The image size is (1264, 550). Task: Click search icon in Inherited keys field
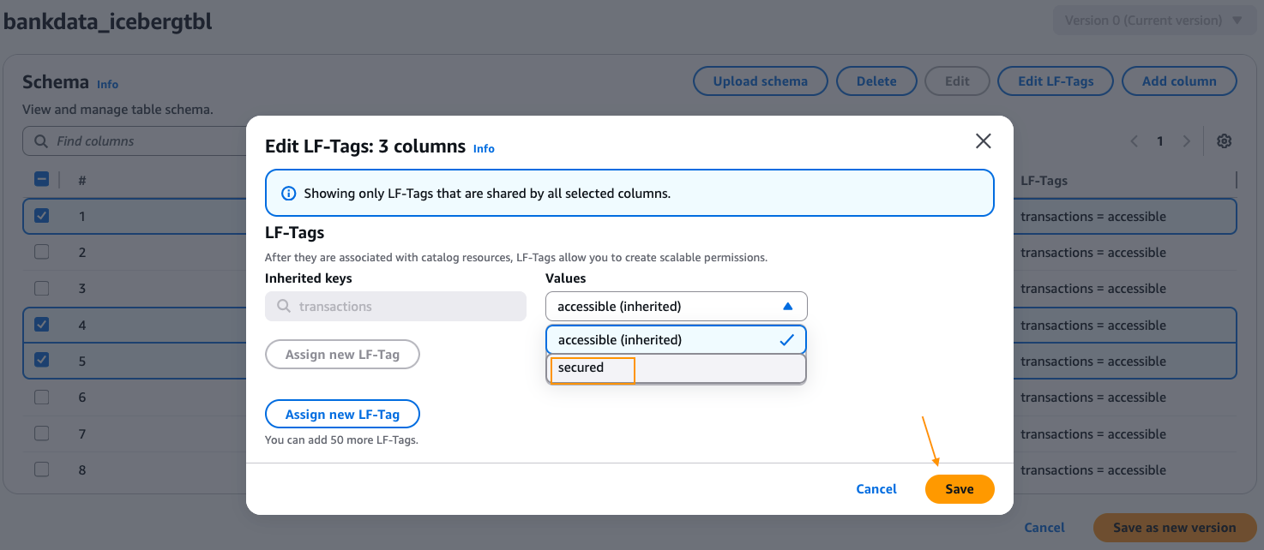coord(284,307)
